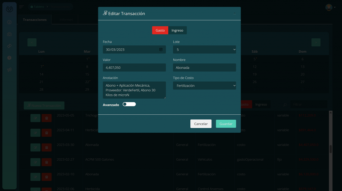Filter list by Ingreso in background

click(261, 104)
